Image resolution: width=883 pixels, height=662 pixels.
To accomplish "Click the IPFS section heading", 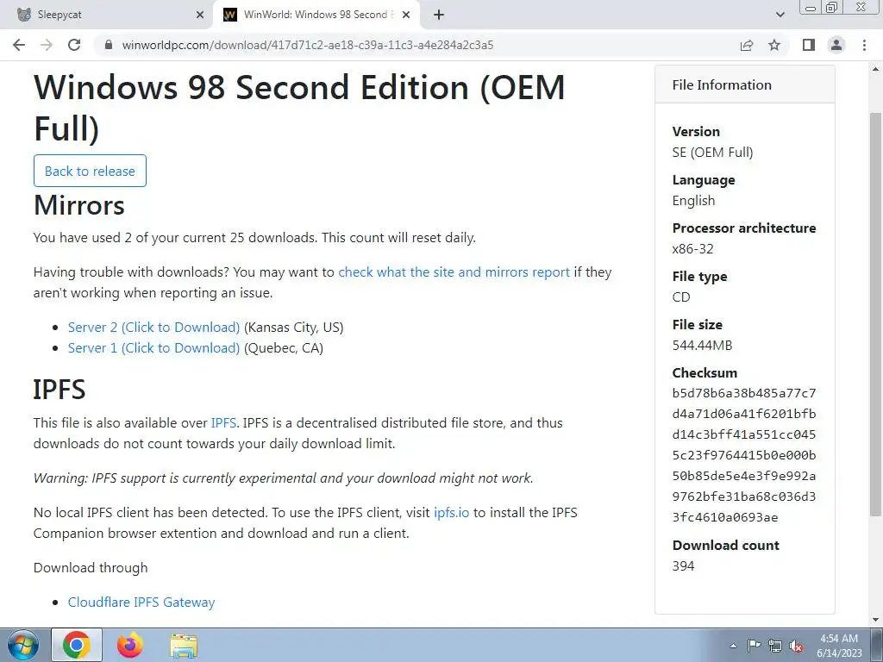I will (x=59, y=390).
